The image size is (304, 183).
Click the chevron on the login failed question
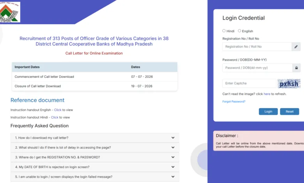click(x=173, y=177)
